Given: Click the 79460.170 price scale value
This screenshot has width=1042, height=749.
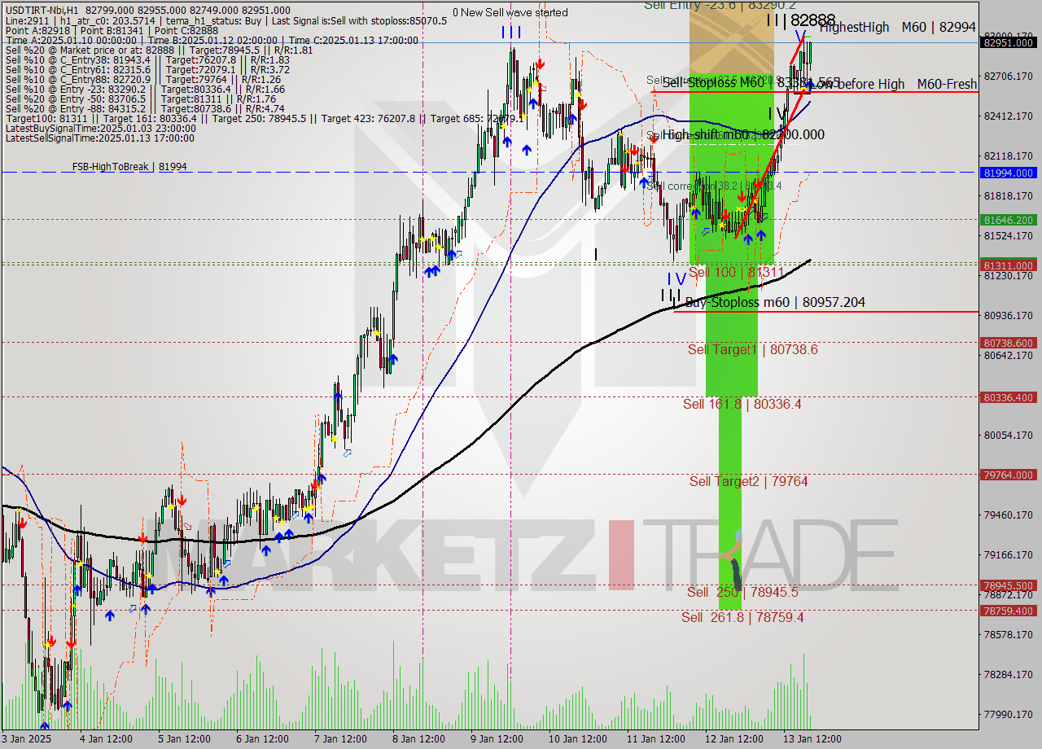Looking at the screenshot, I should click(x=1009, y=515).
